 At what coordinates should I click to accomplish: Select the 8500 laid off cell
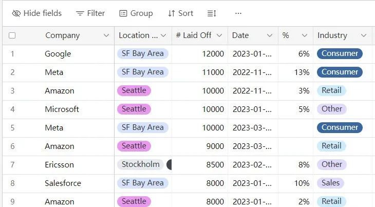coord(200,165)
